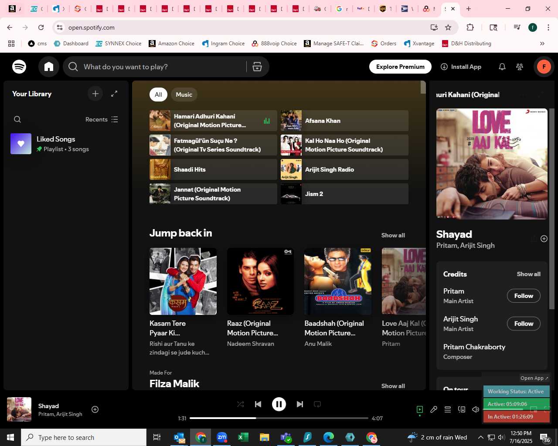Show all credits link

coord(528,274)
